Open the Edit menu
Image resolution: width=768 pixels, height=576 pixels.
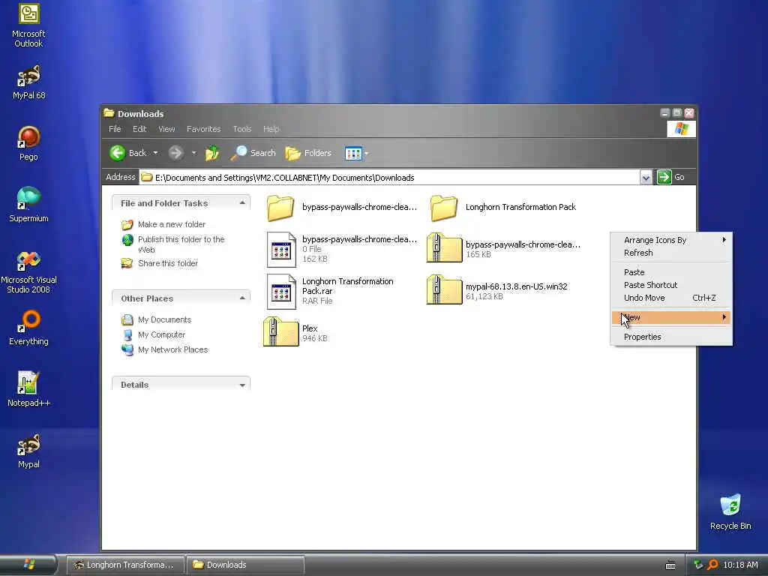coord(139,129)
